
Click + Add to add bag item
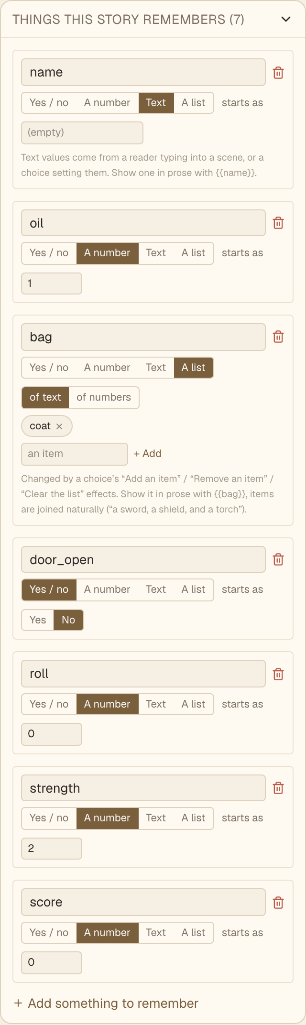[148, 454]
